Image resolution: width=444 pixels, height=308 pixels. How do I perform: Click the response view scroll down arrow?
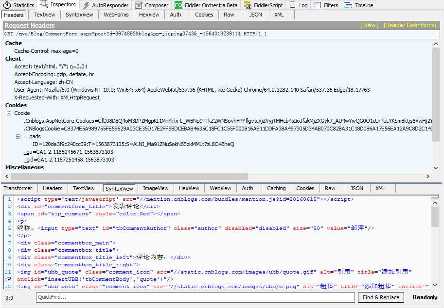[x=435, y=285]
